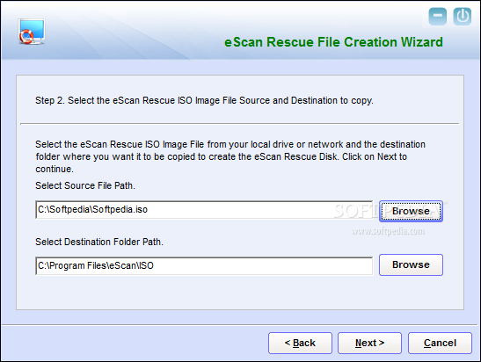Click the 'Select Source File Path.' label
481x362 pixels.
click(x=85, y=185)
